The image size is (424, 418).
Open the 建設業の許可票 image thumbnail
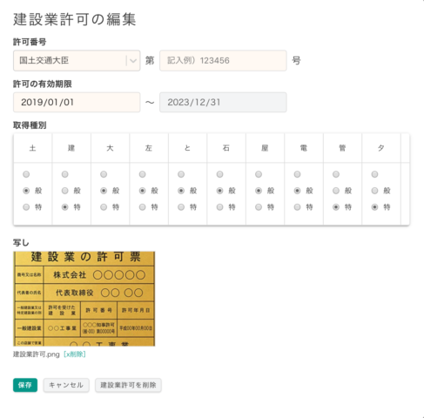(84, 299)
